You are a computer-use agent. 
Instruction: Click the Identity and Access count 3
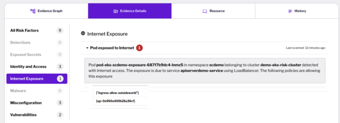(60, 66)
